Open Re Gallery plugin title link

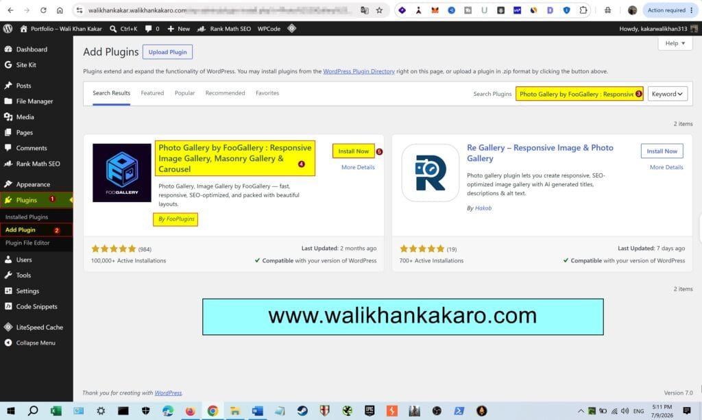coord(540,153)
